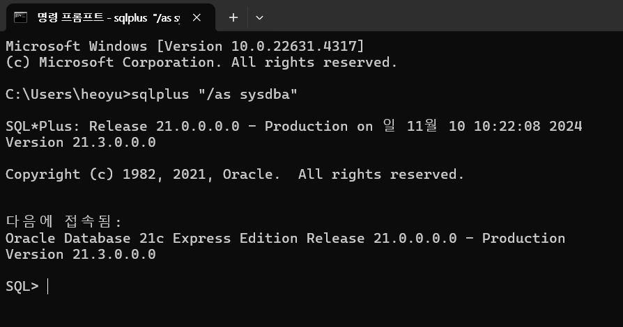Click the 'Version 21.3.0.0.0' line below Oracle Database
The width and height of the screenshot is (623, 327).
[x=81, y=255]
